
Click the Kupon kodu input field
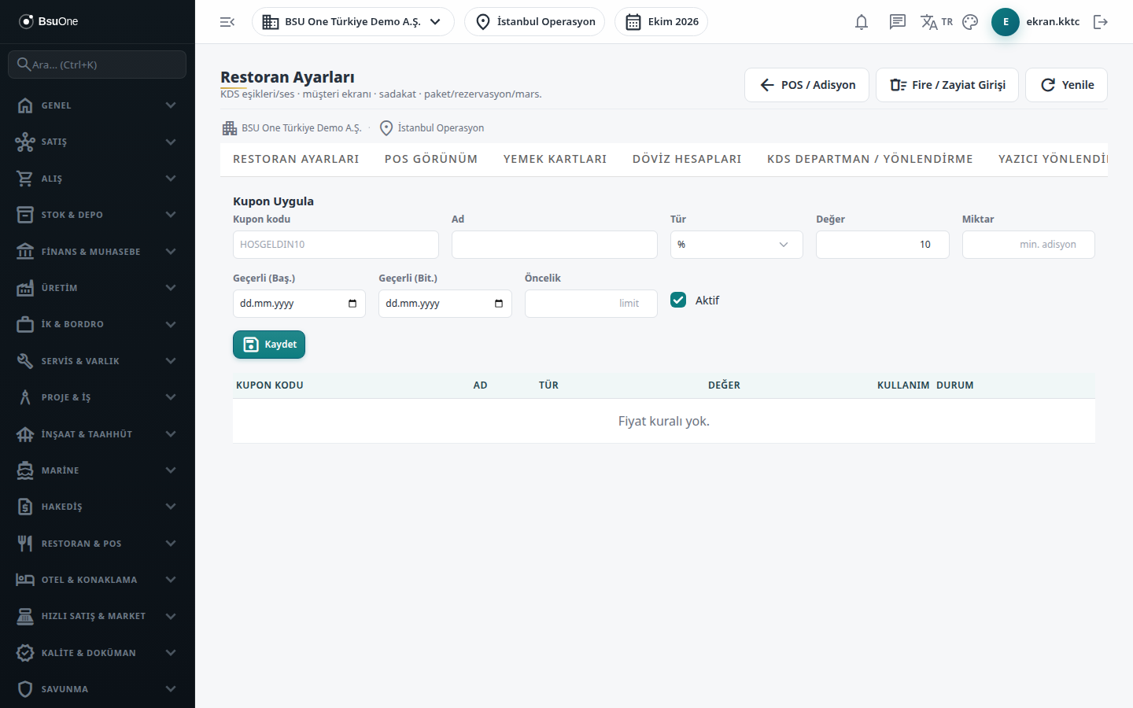point(336,245)
